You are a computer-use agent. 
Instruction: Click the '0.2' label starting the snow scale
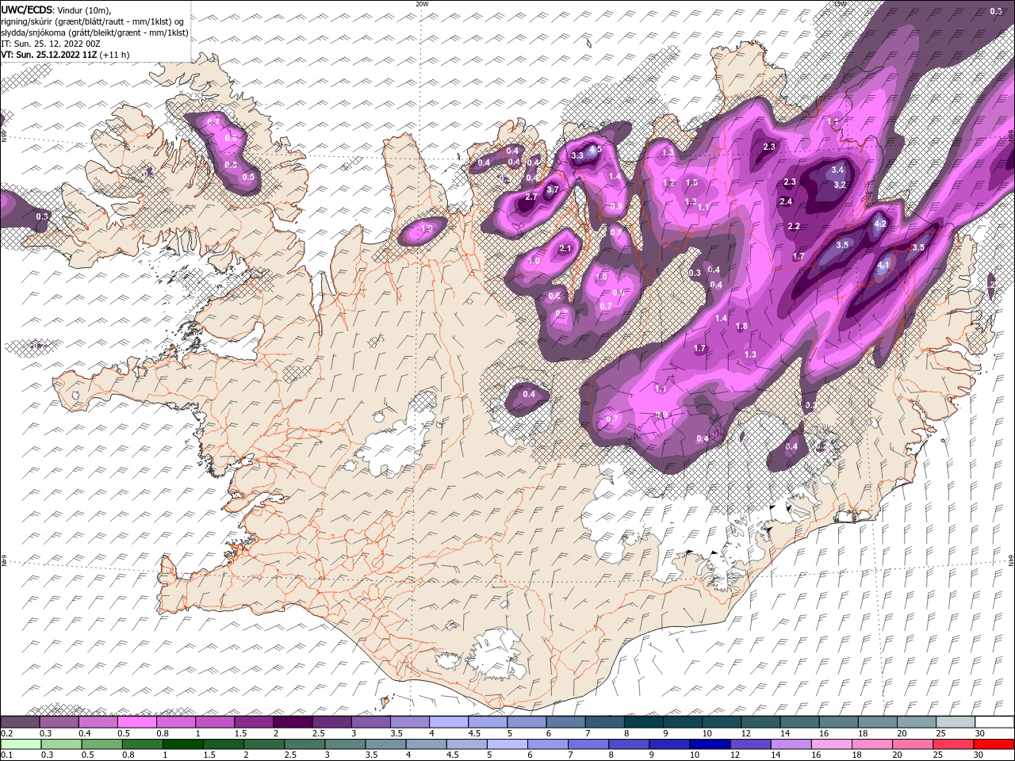tap(6, 733)
